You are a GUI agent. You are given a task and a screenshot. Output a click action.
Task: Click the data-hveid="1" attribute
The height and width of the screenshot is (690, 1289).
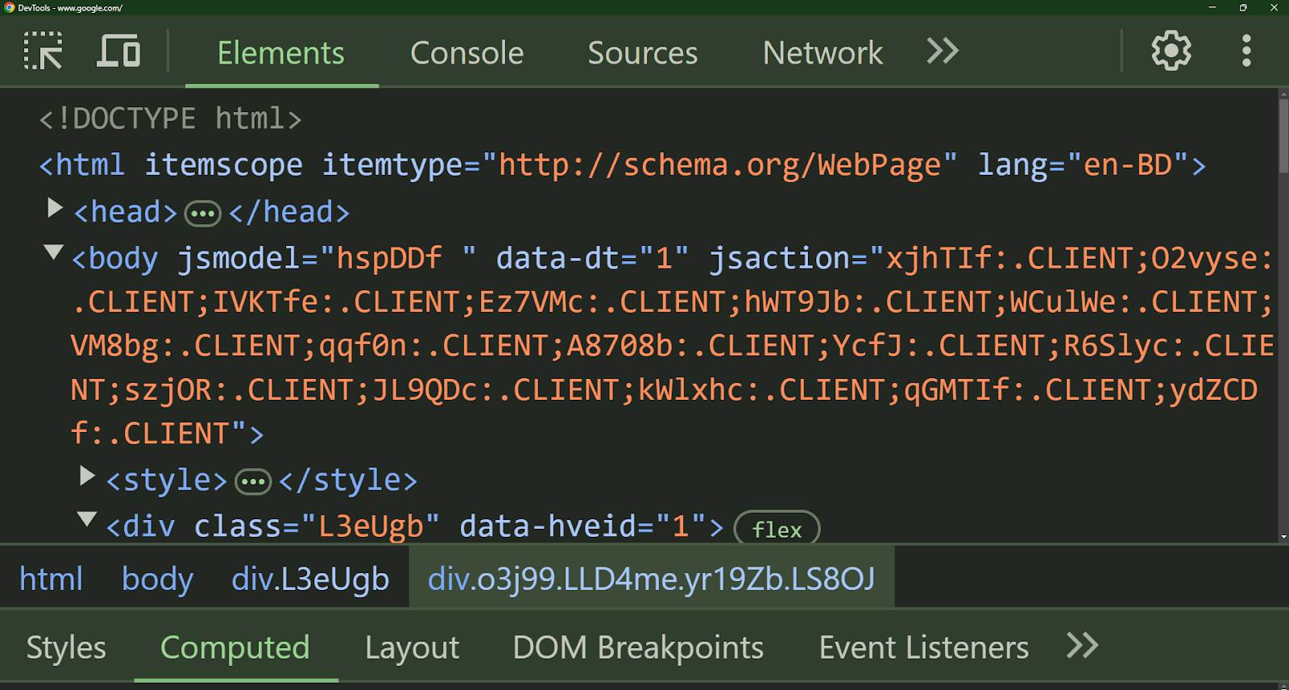583,527
